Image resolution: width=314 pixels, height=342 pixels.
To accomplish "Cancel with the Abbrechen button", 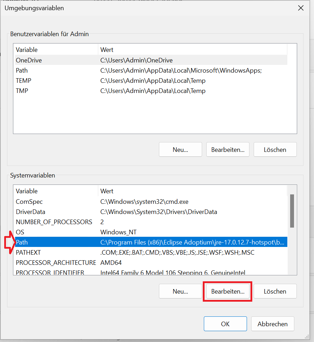I will pos(273,324).
